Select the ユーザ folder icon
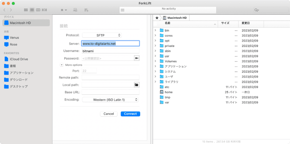Screen dimensions: 290x144 coord(162,77)
